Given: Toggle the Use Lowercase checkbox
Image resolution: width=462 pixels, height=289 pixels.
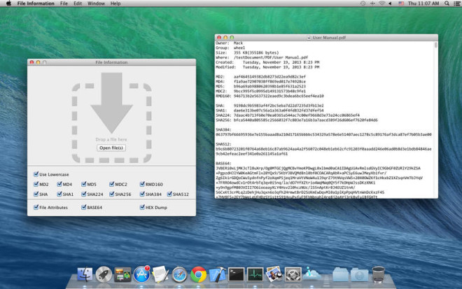Looking at the screenshot, I should click(x=37, y=174).
